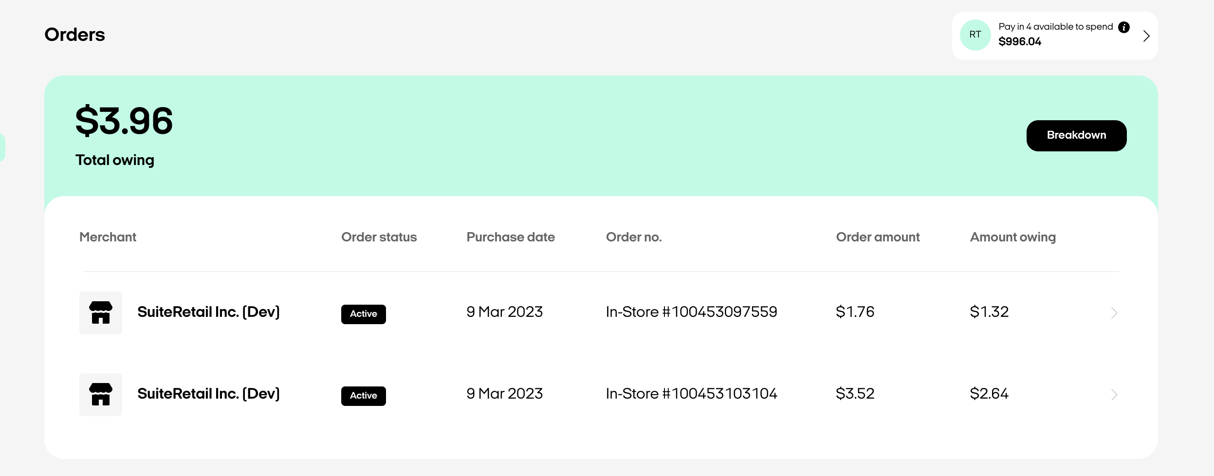This screenshot has height=476, width=1214.
Task: Click the Order status column header
Action: (379, 237)
